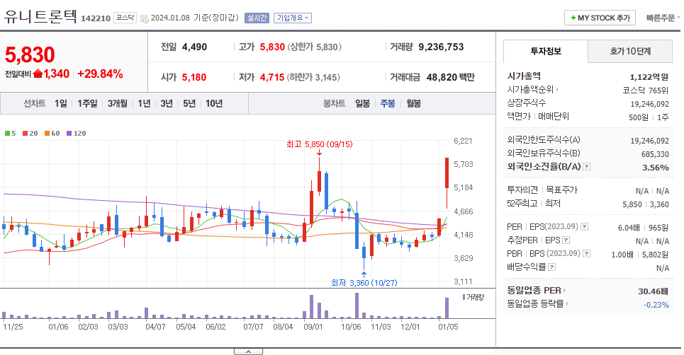Click the help icon next to 배당수익률
This screenshot has width=684, height=355.
pyautogui.click(x=552, y=267)
